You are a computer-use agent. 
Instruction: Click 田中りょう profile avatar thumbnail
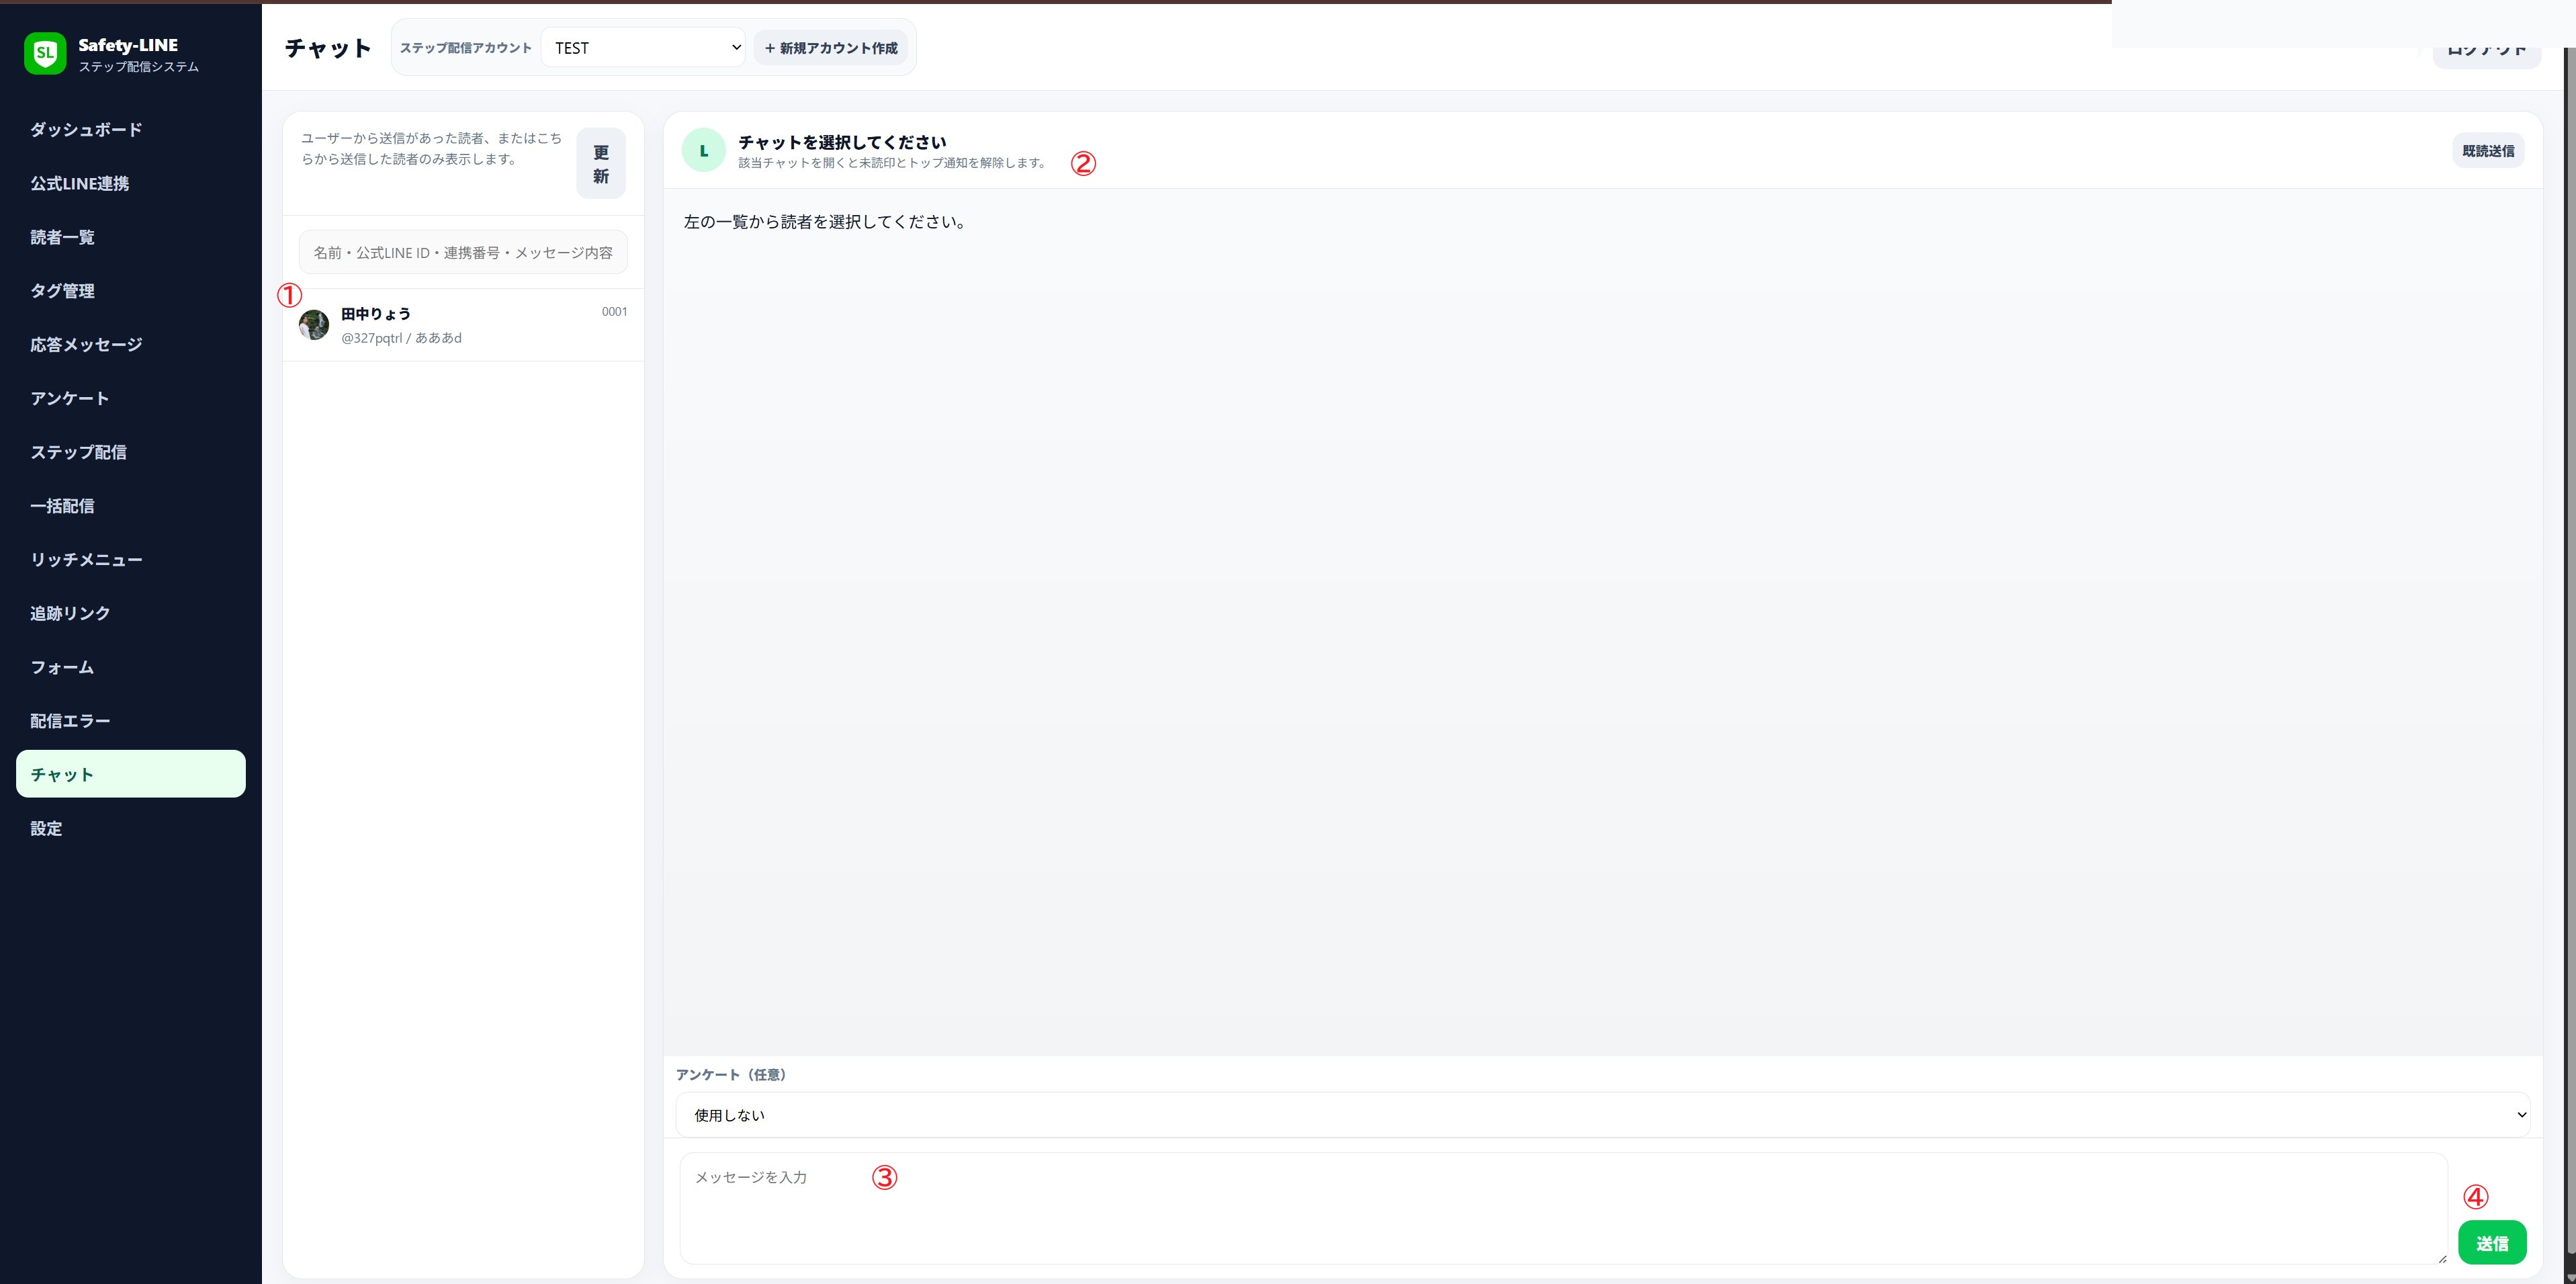[x=314, y=325]
